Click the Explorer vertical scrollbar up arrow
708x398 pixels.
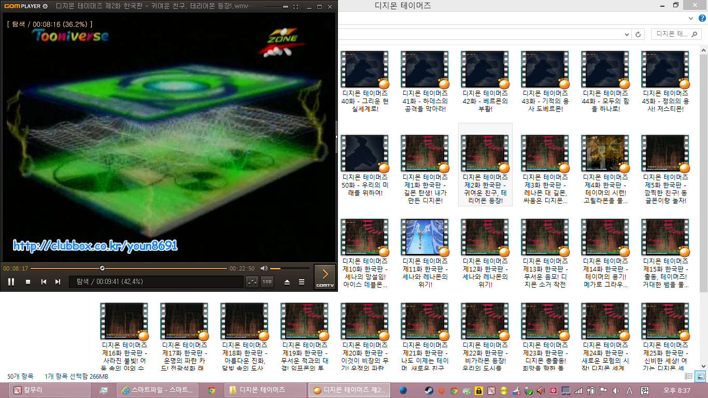(703, 51)
